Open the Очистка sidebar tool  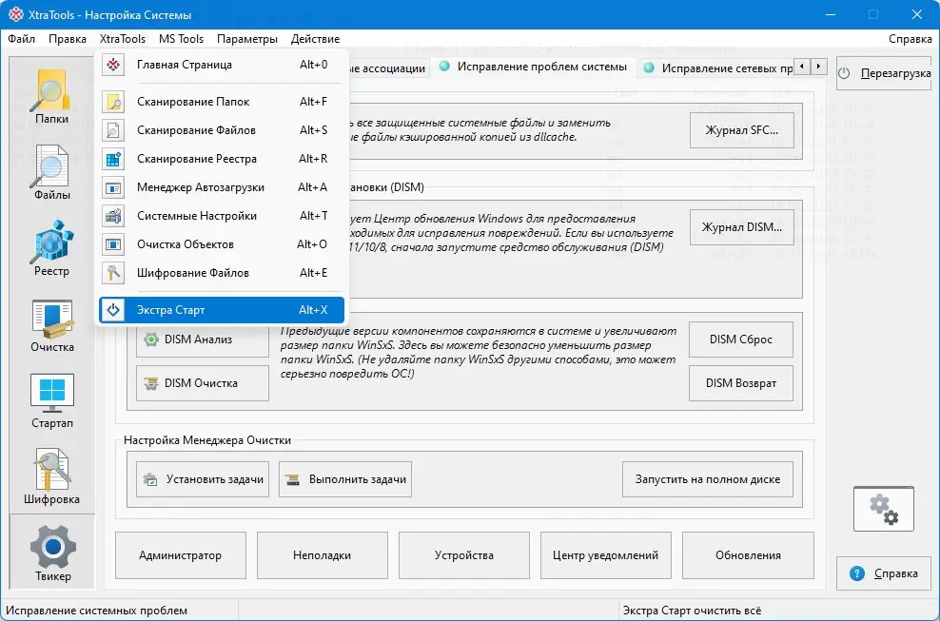(x=51, y=325)
